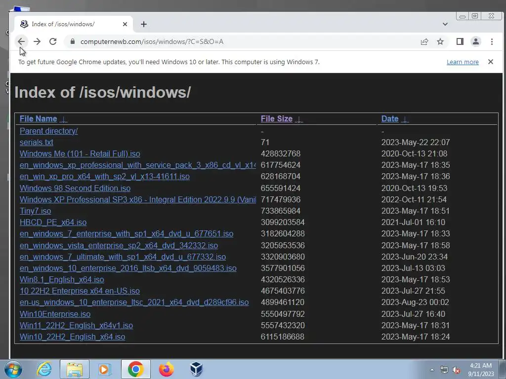Open the Chrome profile menu
506x379 pixels.
tap(476, 41)
